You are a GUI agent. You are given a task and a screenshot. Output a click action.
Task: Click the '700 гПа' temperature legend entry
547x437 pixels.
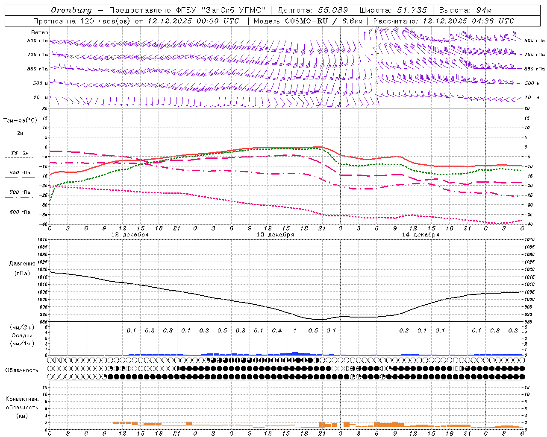(20, 192)
